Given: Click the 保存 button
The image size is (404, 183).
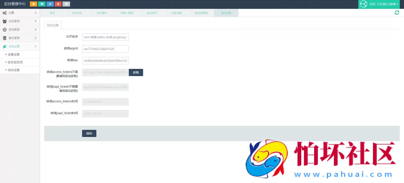Looking at the screenshot, I should pyautogui.click(x=89, y=133).
